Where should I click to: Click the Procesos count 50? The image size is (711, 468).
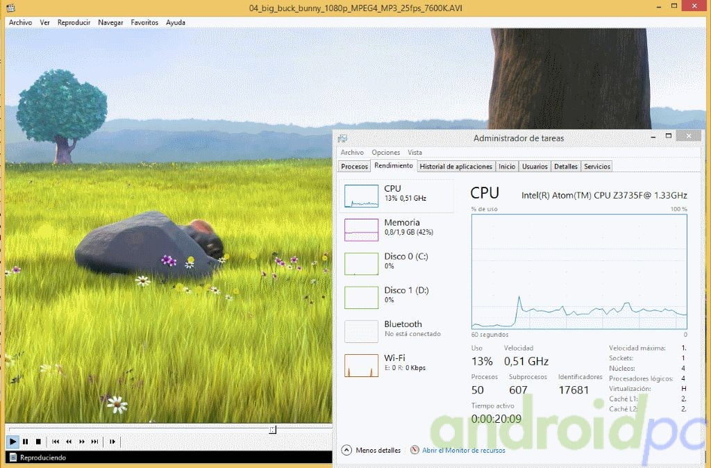(x=478, y=390)
